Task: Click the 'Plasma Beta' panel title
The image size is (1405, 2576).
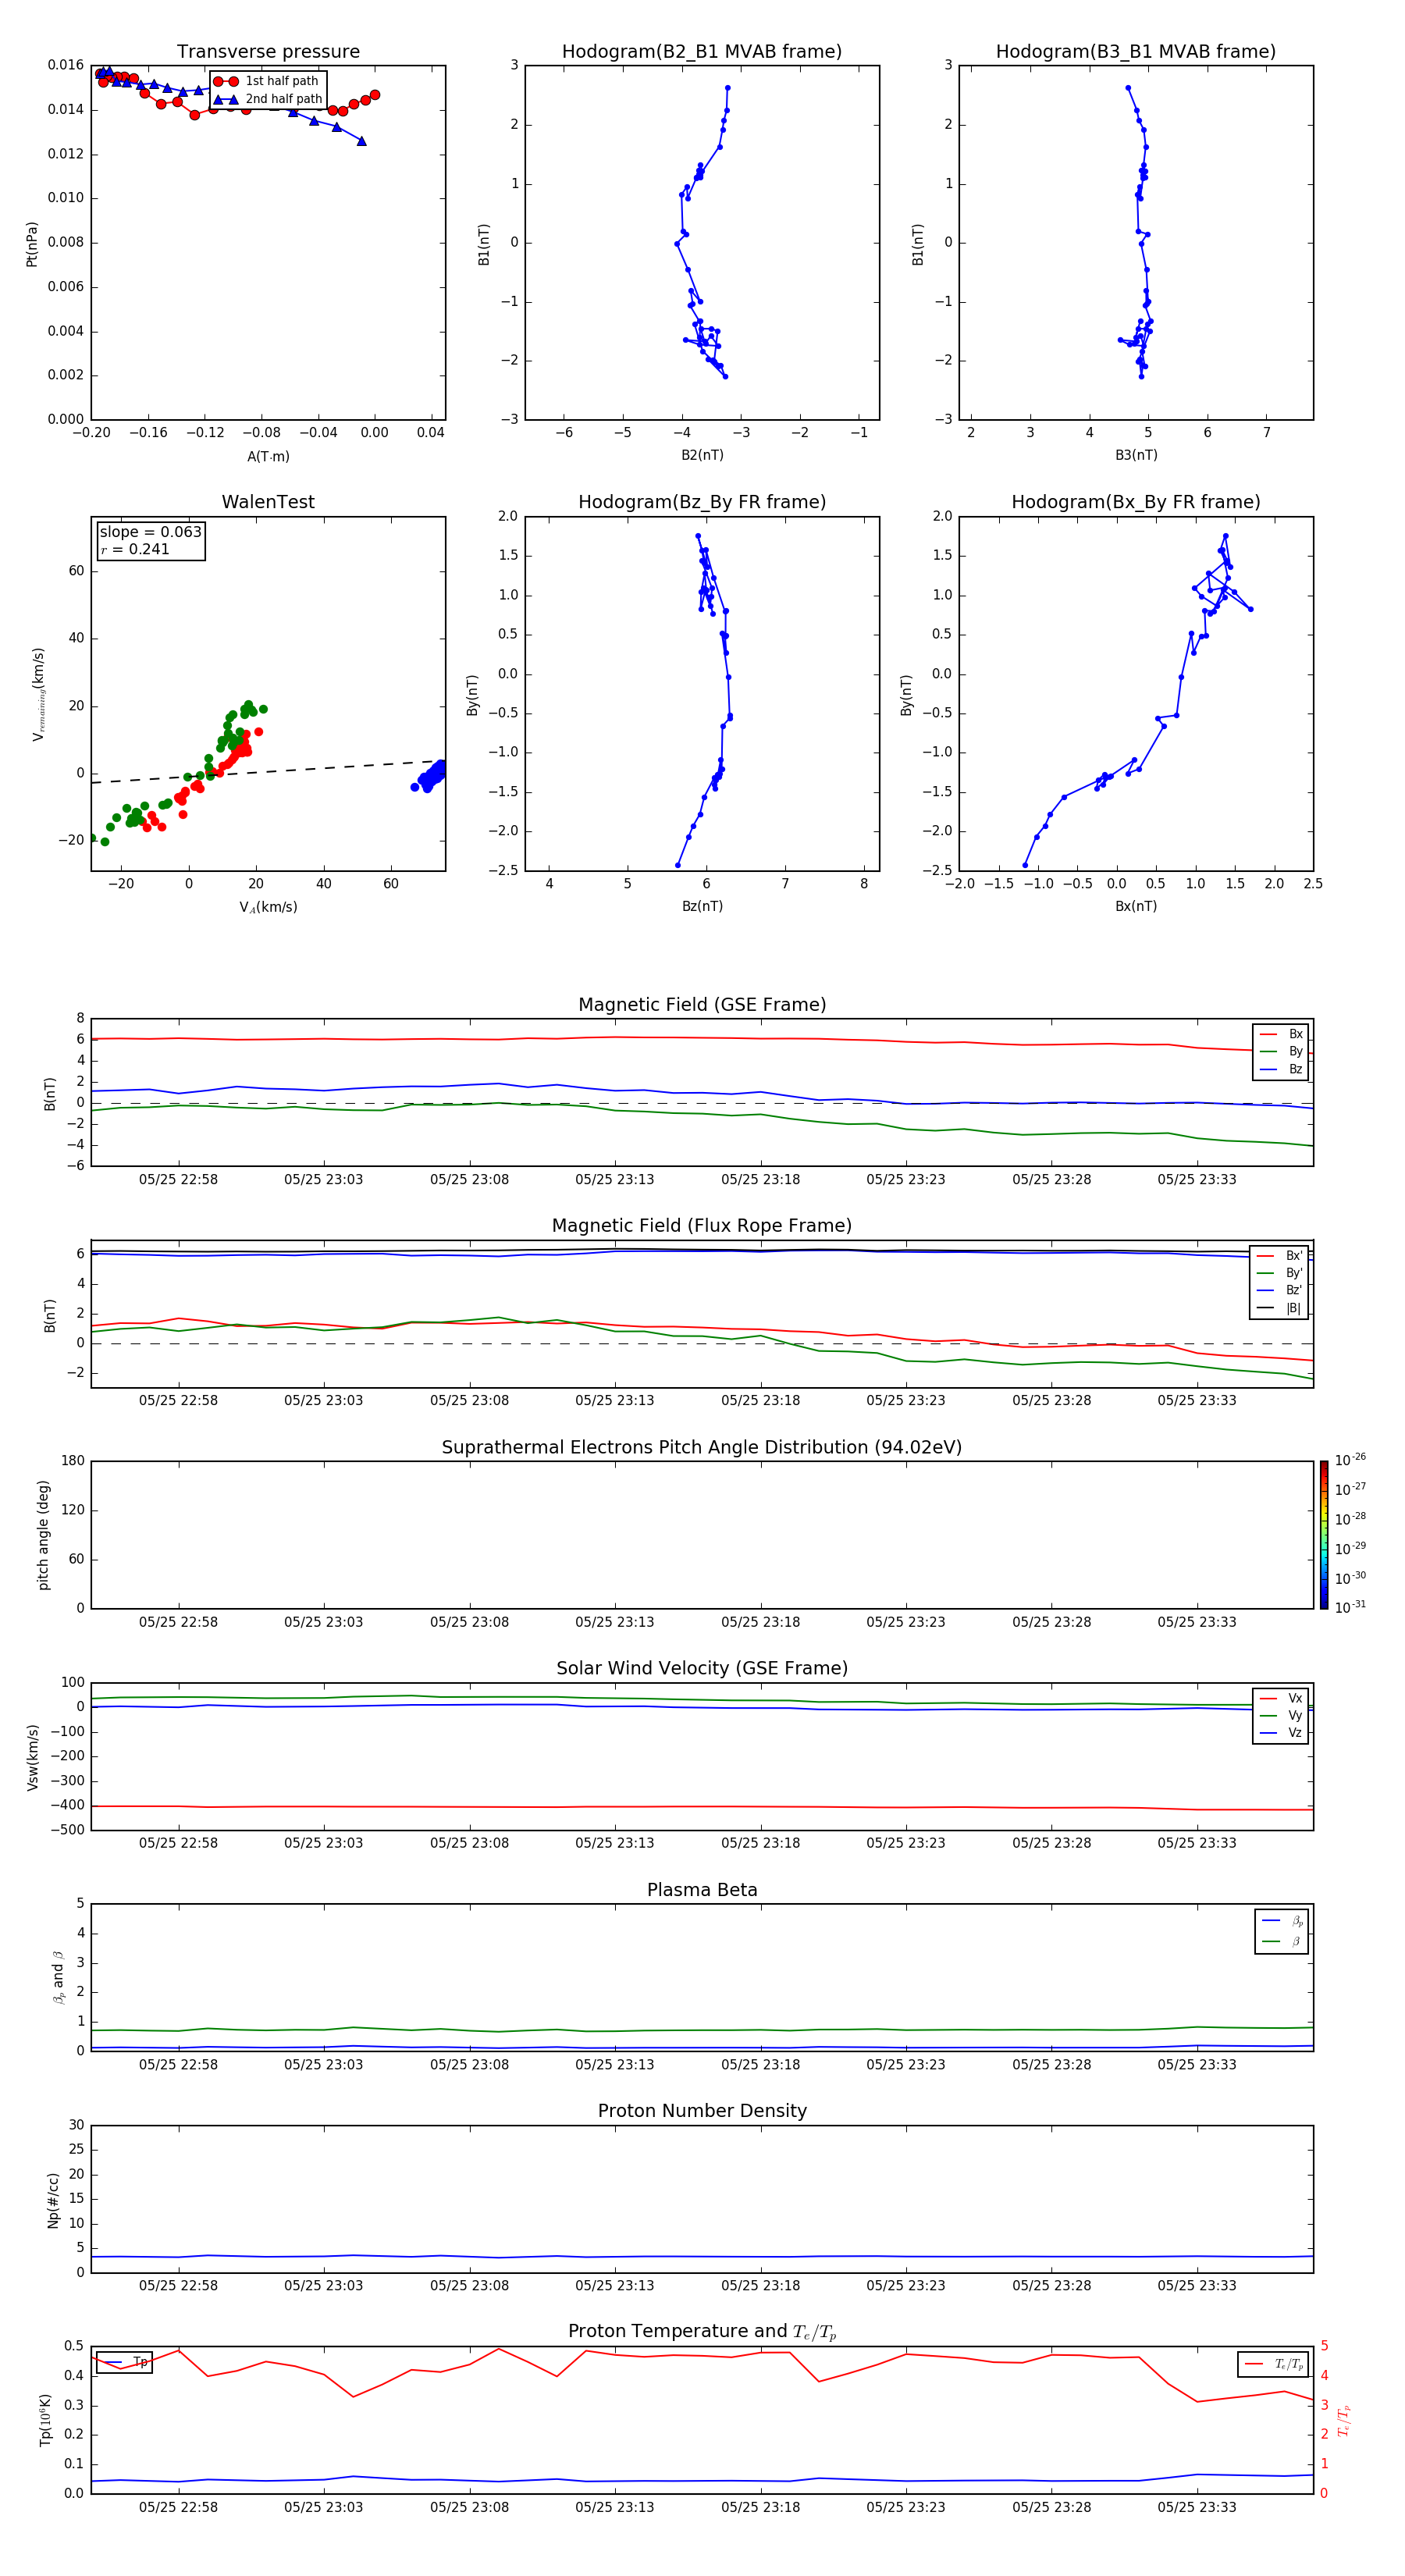Action: tap(702, 1890)
